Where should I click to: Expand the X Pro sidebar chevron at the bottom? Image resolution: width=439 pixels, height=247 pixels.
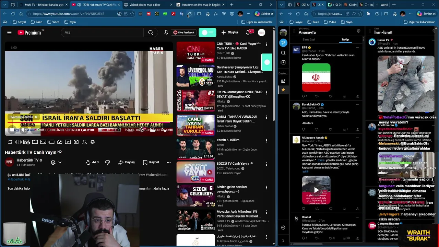click(283, 241)
